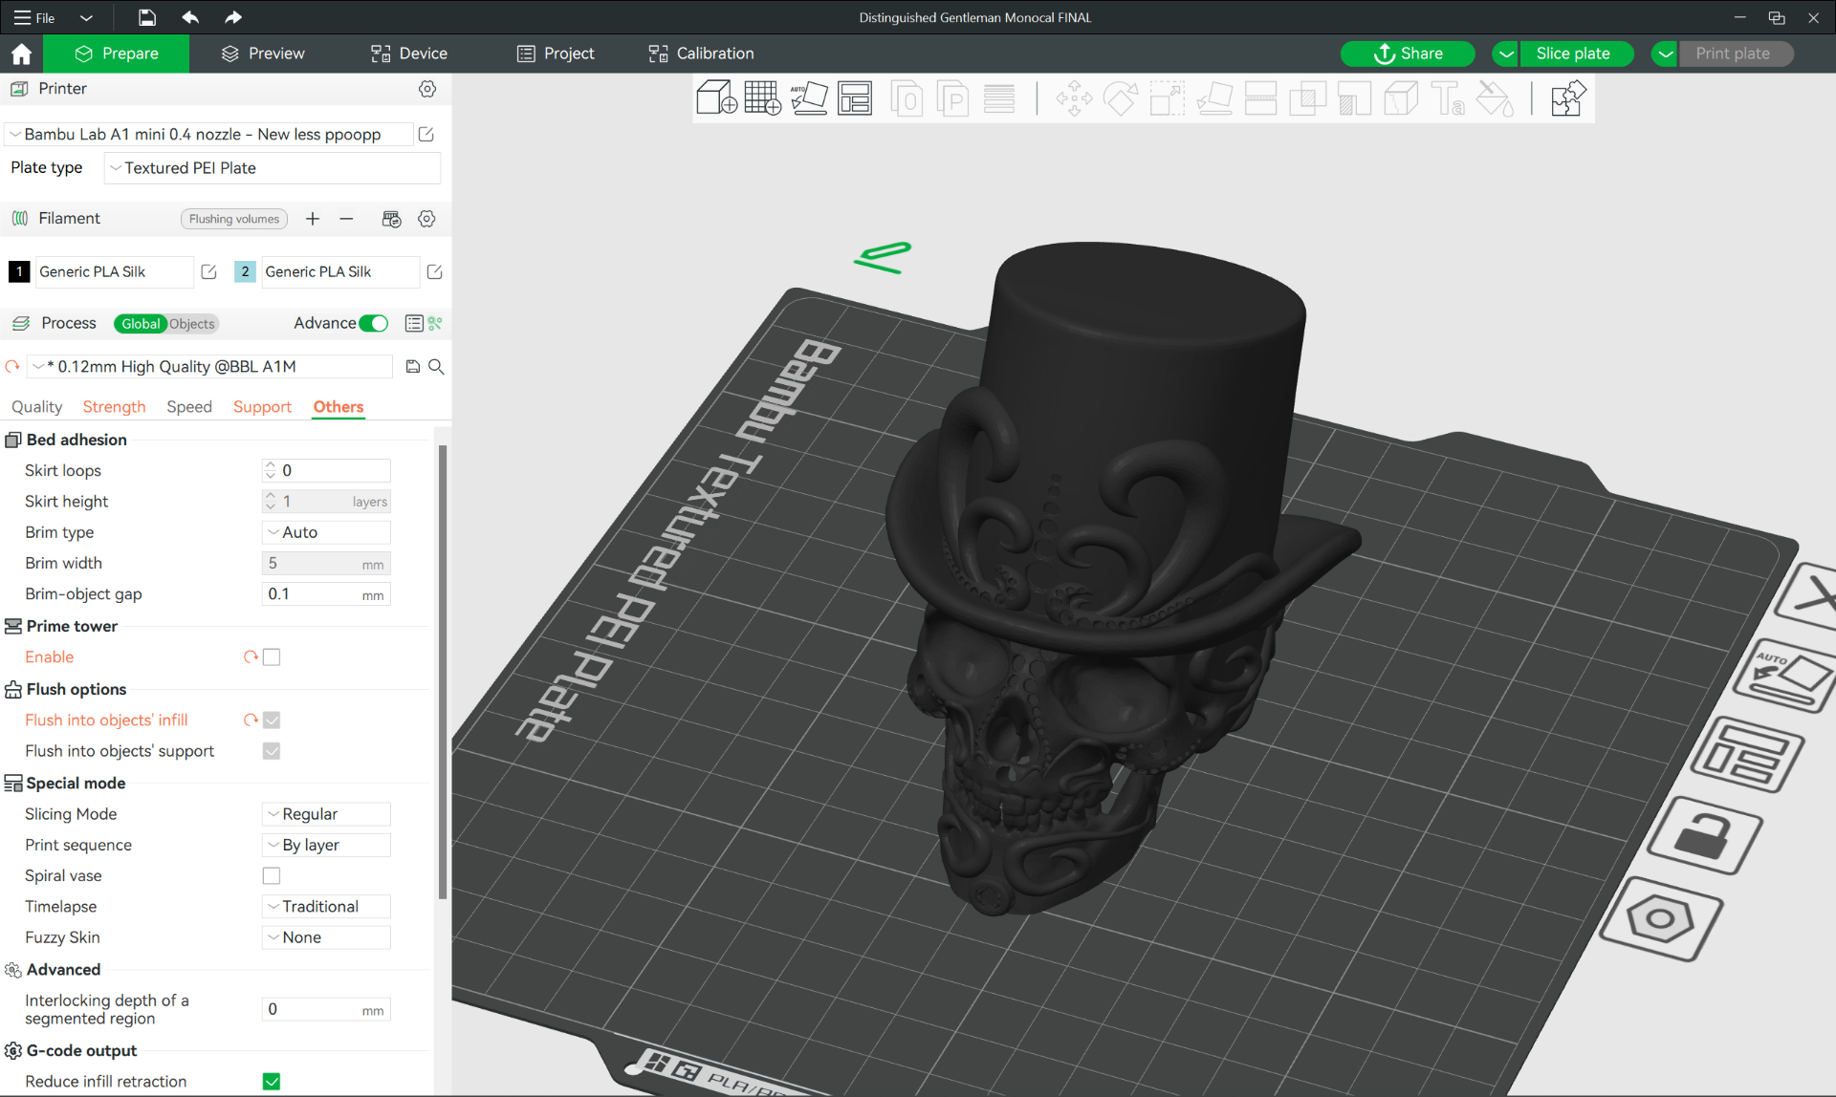
Task: Toggle Flush into objects' support checkbox
Action: click(x=272, y=751)
